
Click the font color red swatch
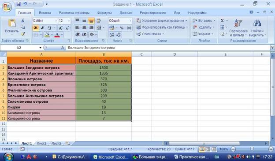click(57, 34)
